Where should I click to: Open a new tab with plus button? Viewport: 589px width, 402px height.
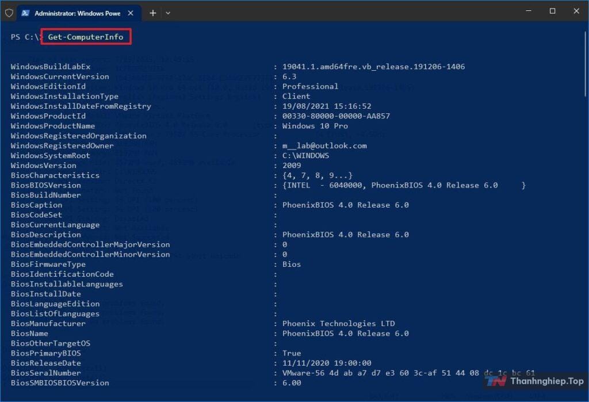pyautogui.click(x=152, y=13)
